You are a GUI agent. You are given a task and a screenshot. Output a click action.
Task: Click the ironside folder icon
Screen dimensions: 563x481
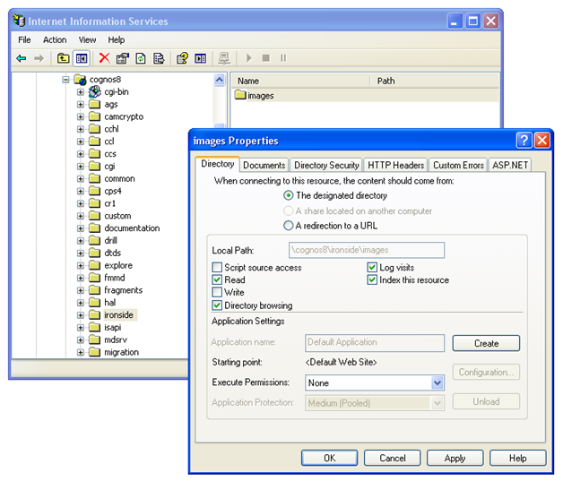coord(94,315)
